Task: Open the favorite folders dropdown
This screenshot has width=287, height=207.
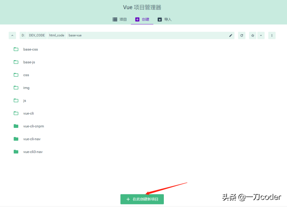Action: coord(261,35)
